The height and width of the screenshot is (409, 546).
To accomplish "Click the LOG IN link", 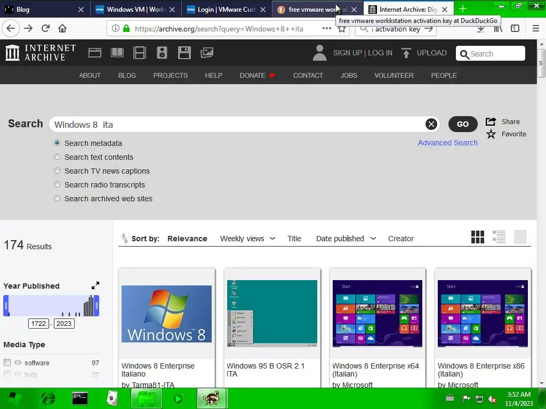I will 380,53.
